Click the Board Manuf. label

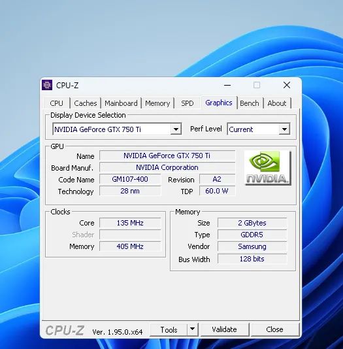72,168
